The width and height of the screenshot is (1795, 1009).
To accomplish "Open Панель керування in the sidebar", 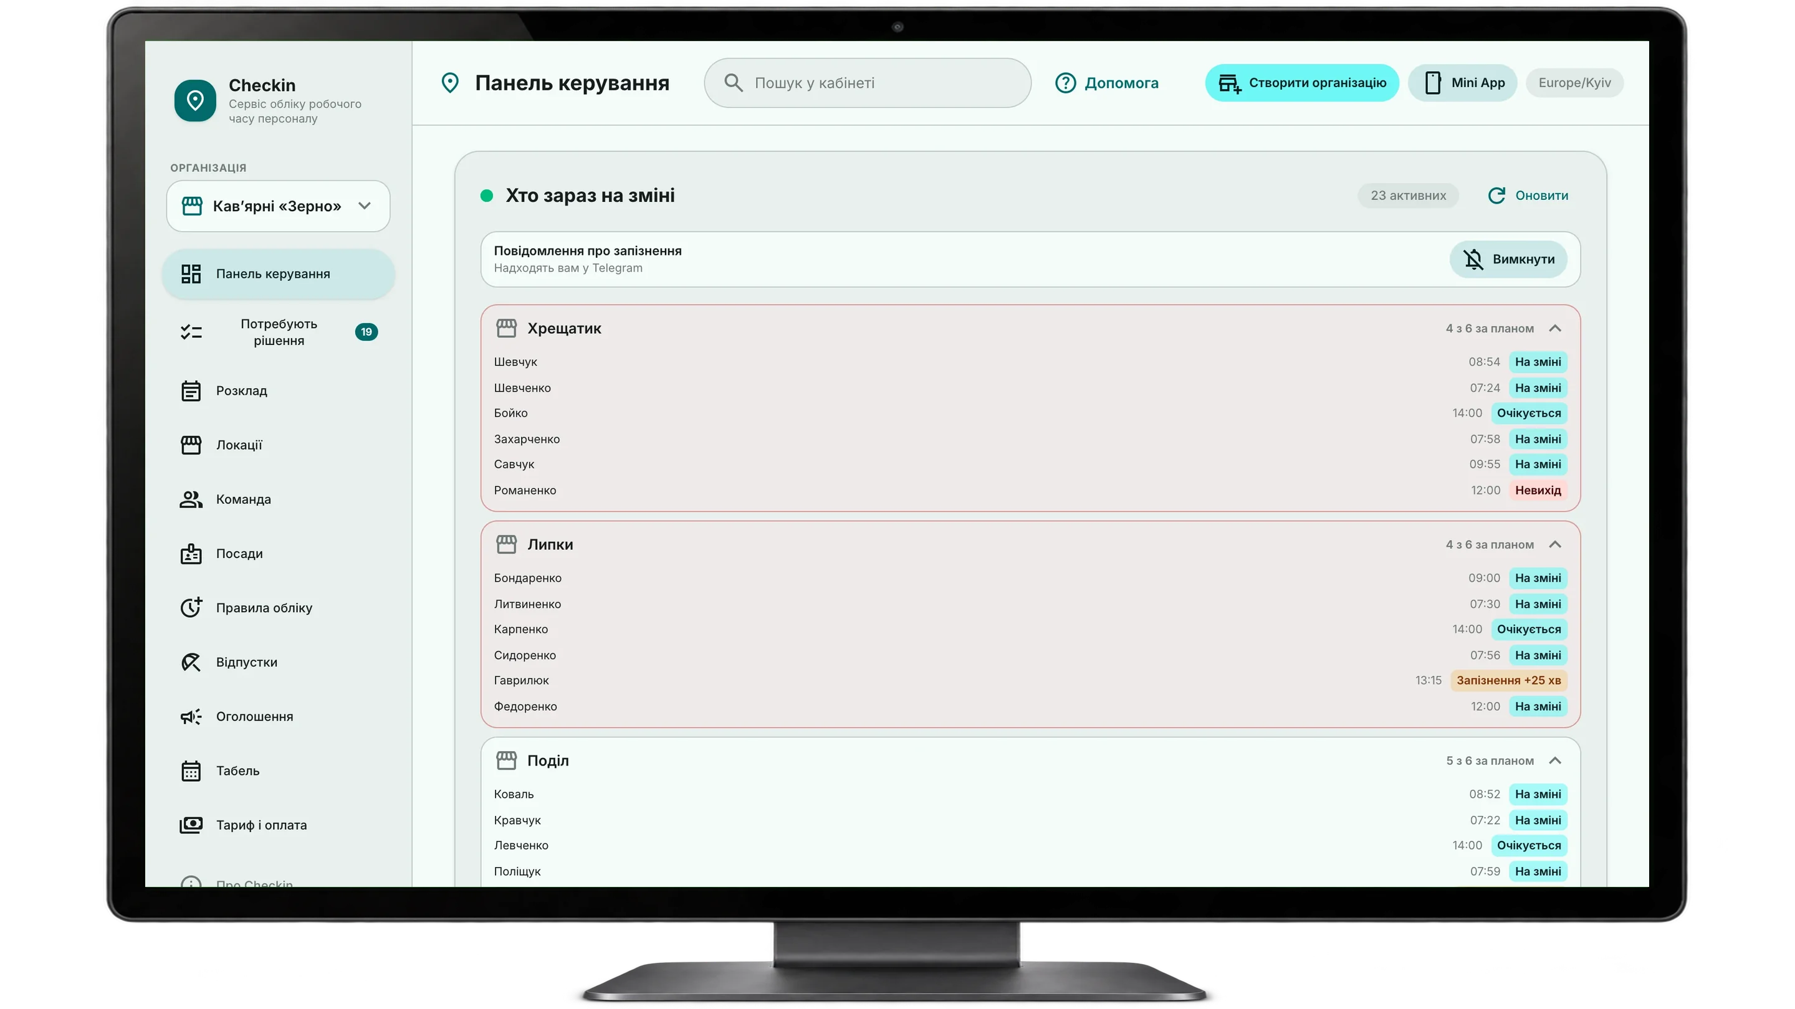I will (x=279, y=273).
